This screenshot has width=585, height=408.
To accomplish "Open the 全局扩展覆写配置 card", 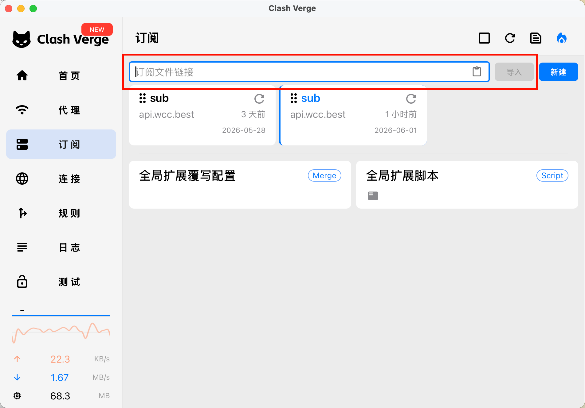I will click(x=240, y=185).
